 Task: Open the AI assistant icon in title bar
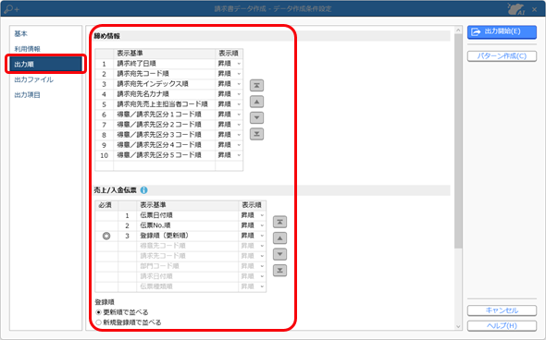[x=515, y=9]
